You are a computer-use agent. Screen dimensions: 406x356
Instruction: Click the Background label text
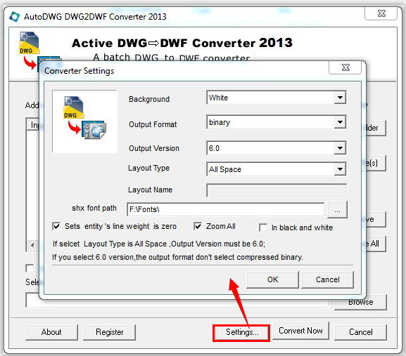pyautogui.click(x=149, y=99)
